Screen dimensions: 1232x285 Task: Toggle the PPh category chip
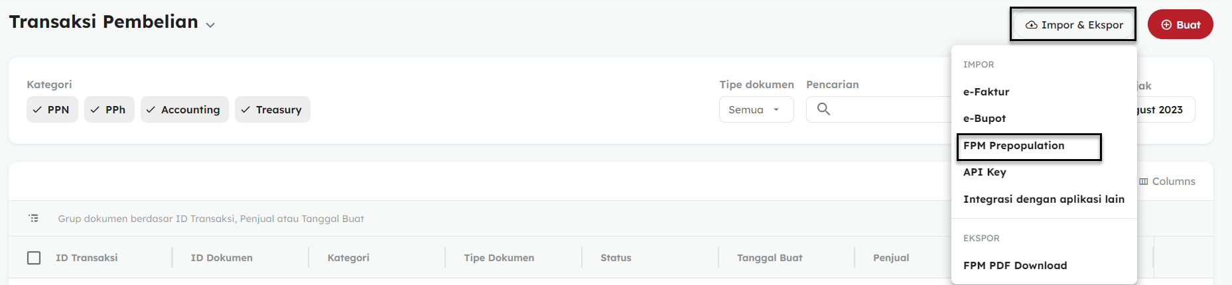[x=109, y=110]
